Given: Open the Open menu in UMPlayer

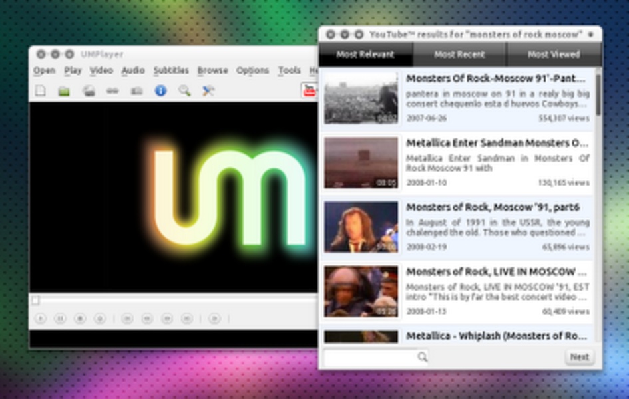Looking at the screenshot, I should point(44,71).
